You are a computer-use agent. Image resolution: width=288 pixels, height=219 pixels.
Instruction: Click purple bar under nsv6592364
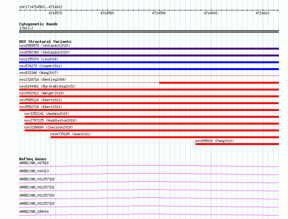149,55
